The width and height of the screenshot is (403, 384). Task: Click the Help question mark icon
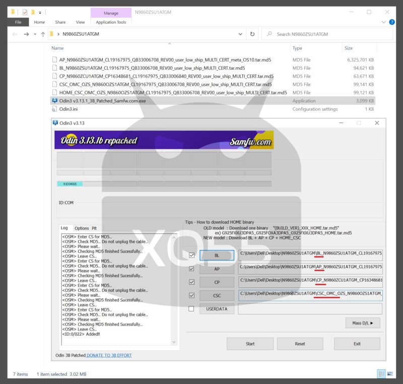[393, 22]
